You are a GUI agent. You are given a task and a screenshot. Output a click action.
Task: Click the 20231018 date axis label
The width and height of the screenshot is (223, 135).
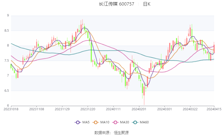tap(11, 109)
